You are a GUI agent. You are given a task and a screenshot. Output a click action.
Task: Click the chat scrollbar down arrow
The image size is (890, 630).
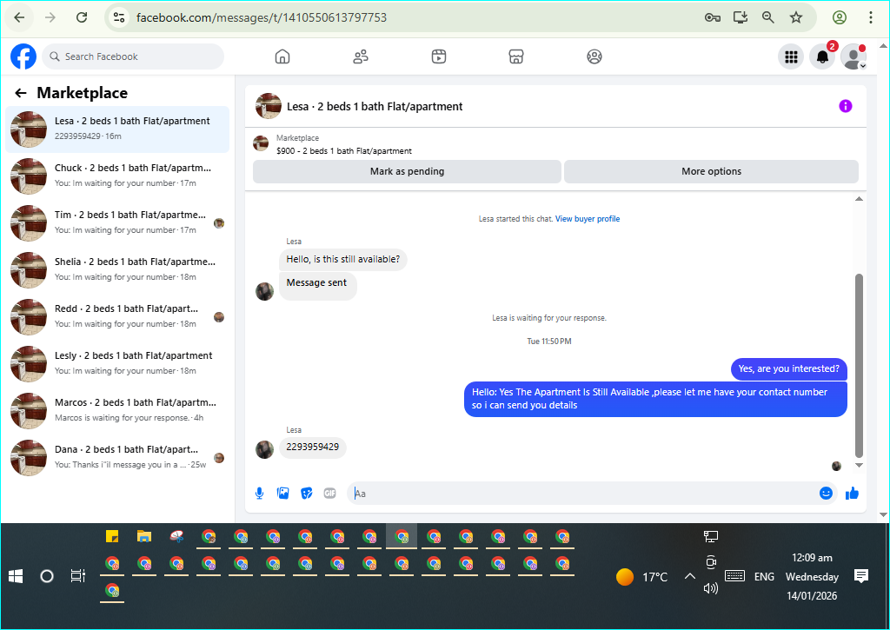[859, 465]
